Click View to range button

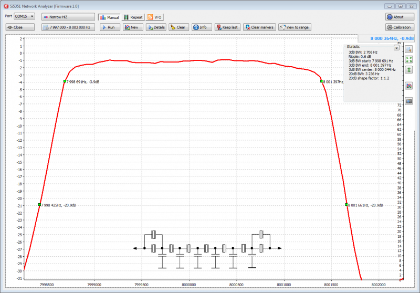tap(294, 27)
